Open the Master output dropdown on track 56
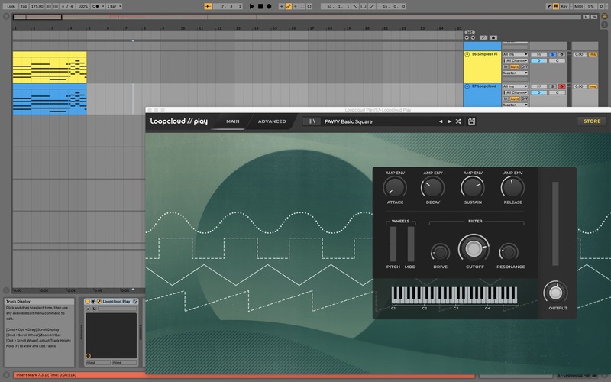 click(516, 73)
